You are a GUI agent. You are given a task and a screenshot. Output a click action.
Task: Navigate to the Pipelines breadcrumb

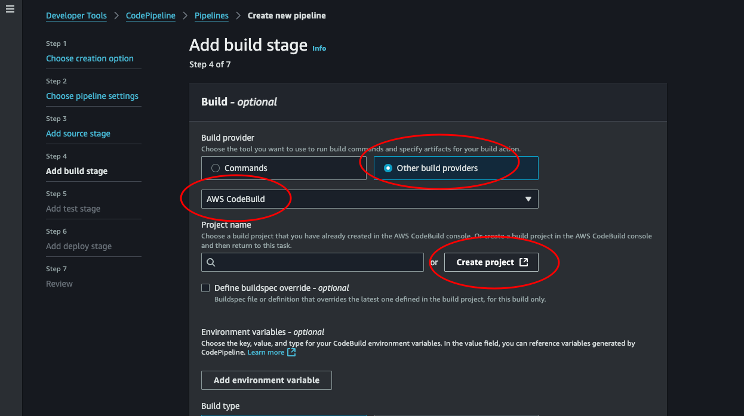tap(211, 15)
